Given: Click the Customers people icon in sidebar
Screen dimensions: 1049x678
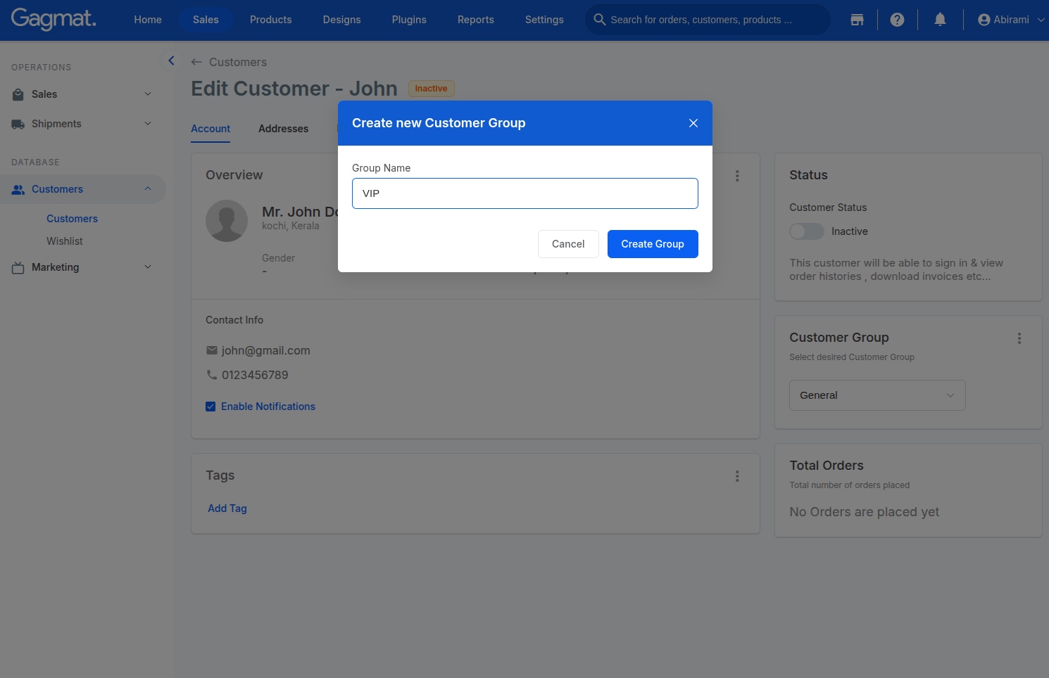Looking at the screenshot, I should click(x=18, y=189).
